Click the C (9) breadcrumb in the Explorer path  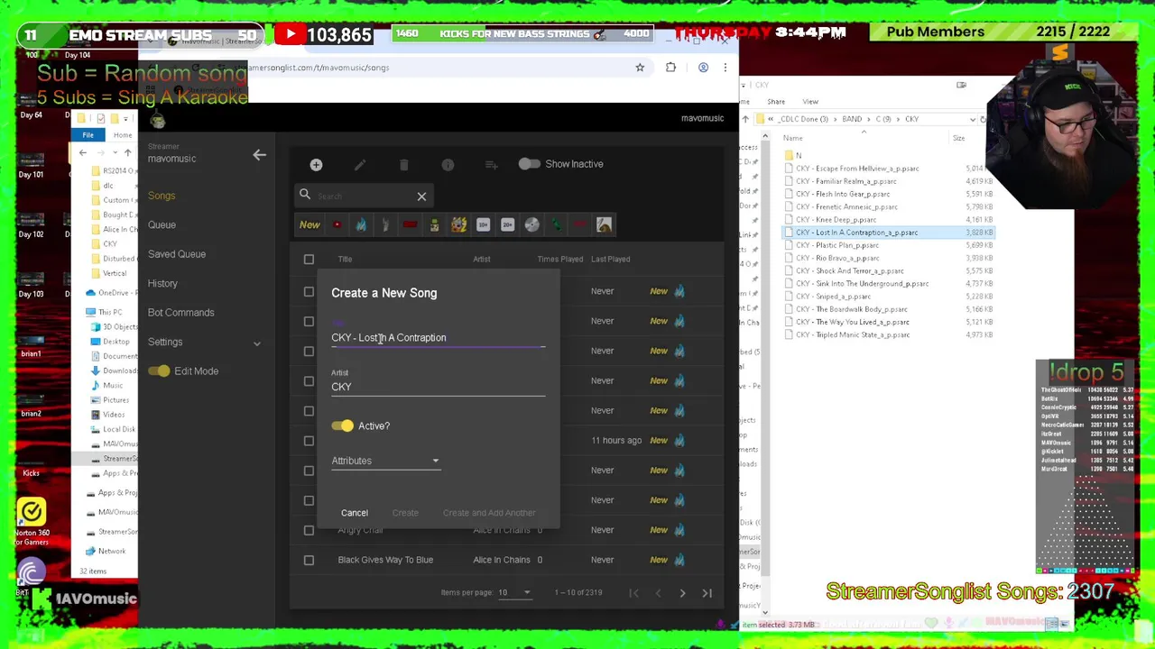[883, 119]
